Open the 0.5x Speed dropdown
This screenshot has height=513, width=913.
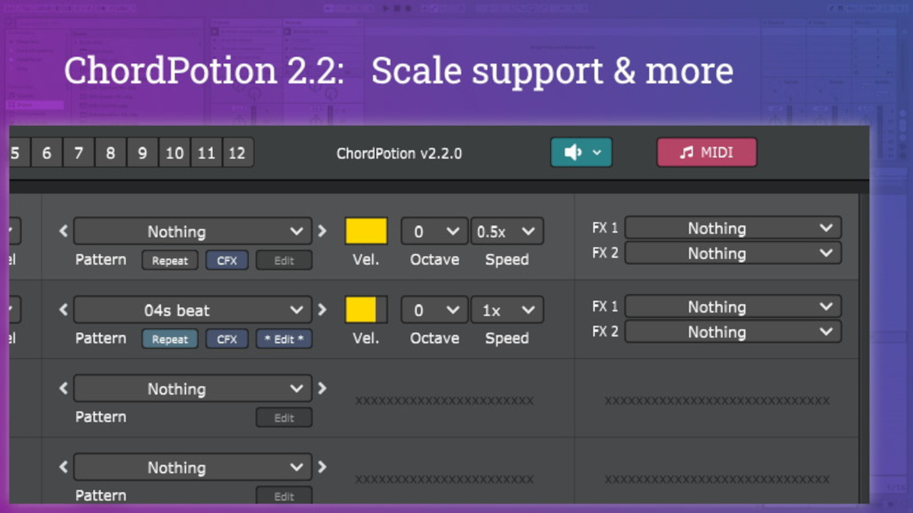[x=507, y=231]
